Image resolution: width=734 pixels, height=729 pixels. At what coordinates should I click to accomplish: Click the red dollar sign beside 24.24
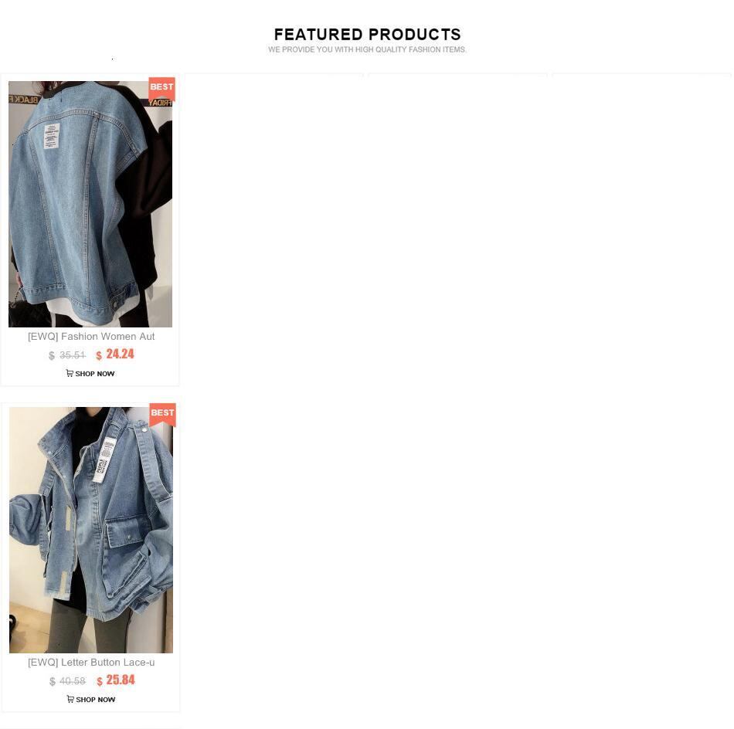tap(99, 355)
